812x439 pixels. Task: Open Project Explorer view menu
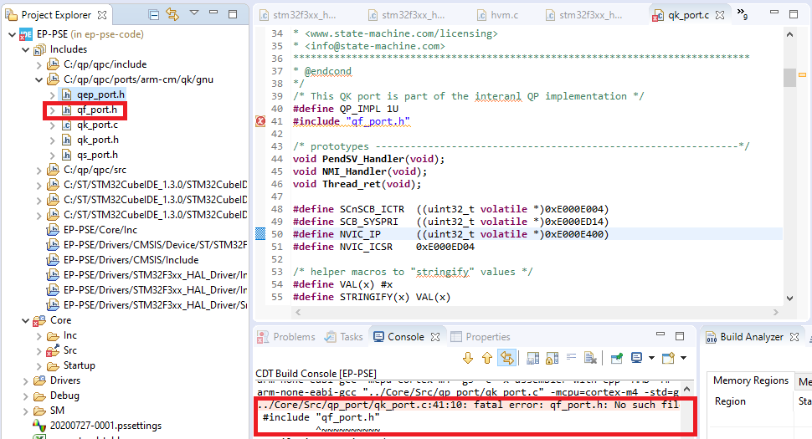(x=194, y=13)
